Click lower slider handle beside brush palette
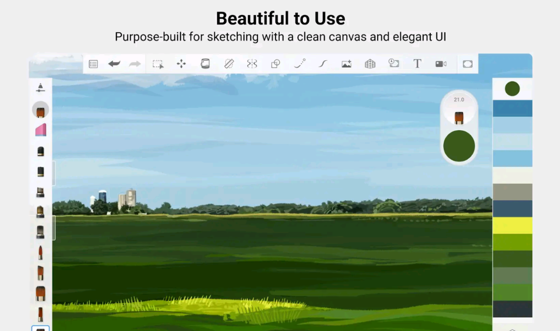This screenshot has height=331, width=560. (x=54, y=228)
